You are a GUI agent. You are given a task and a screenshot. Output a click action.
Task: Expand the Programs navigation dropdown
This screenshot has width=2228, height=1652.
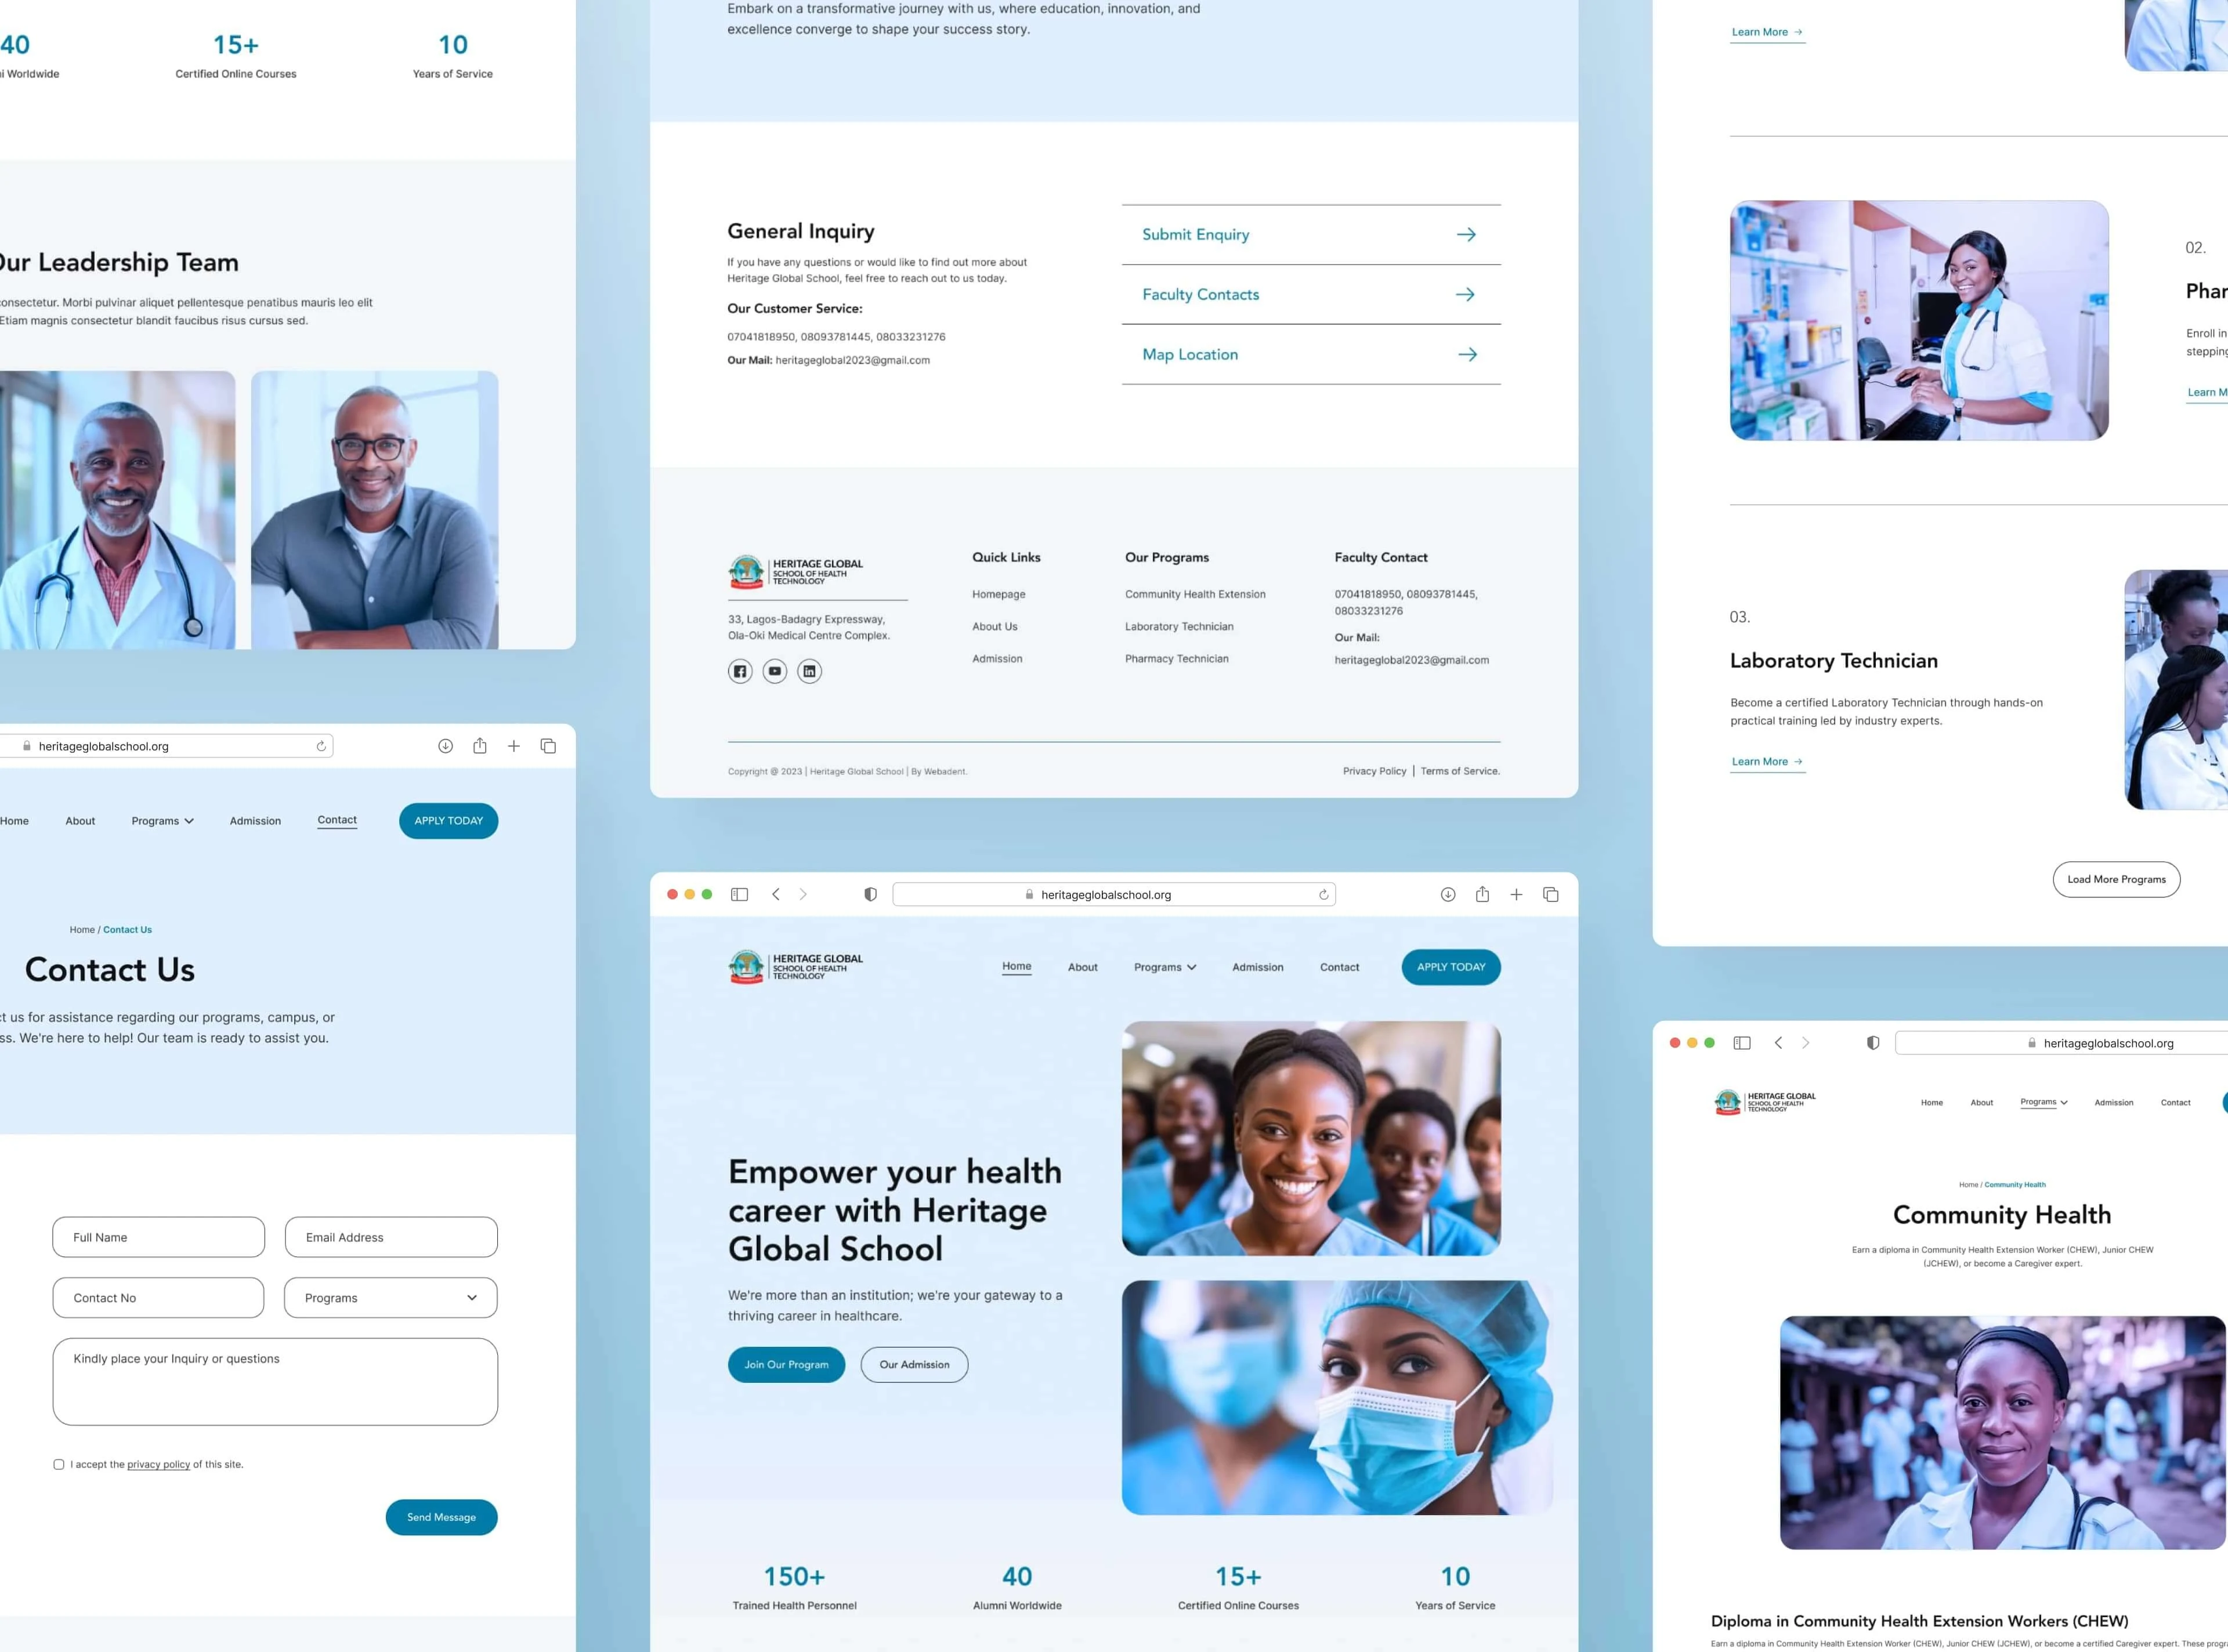1164,966
